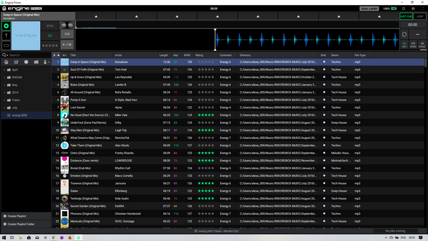Open the file browser folder icon

pos(36,62)
